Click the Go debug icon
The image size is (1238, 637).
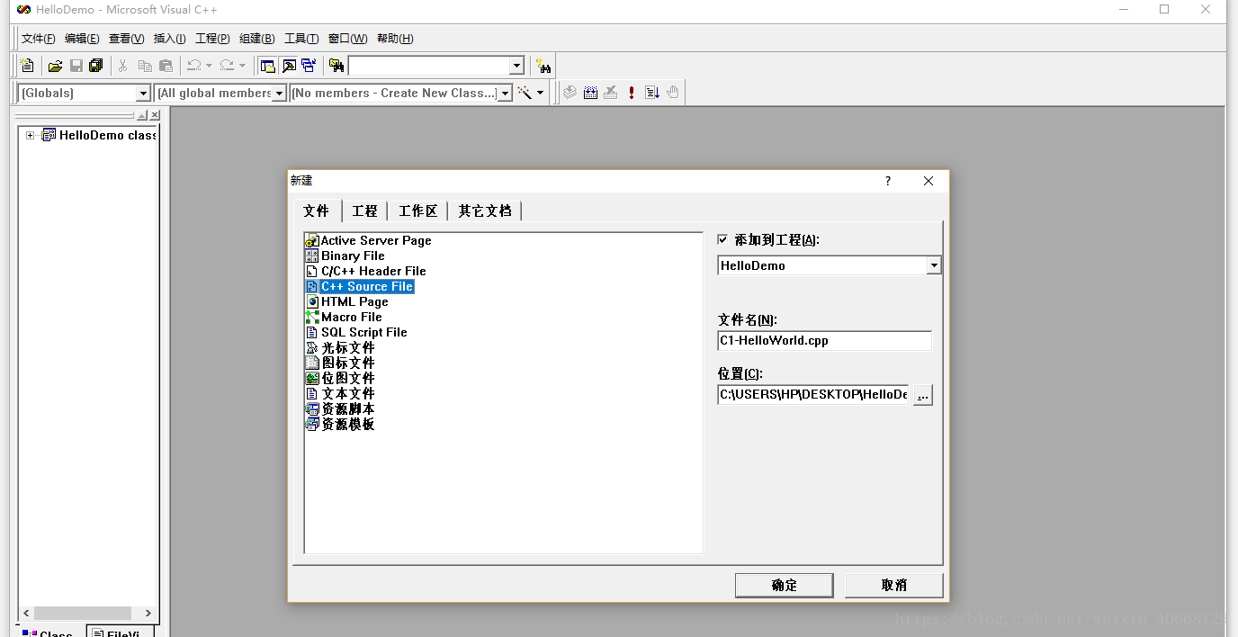[x=652, y=93]
